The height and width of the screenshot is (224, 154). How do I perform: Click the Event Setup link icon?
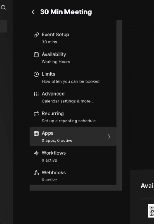36,35
